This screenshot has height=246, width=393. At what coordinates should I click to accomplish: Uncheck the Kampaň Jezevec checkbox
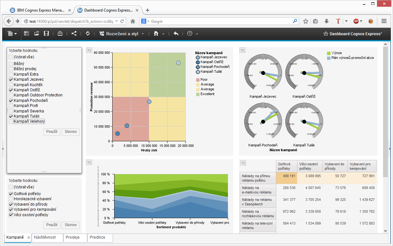[11, 79]
